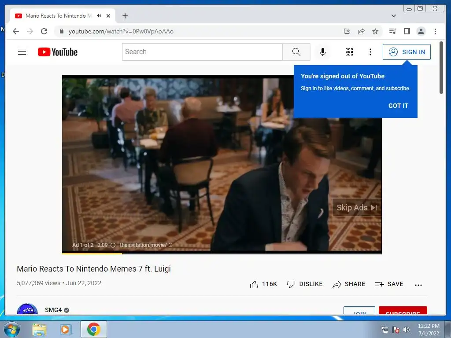Click the search magnifier button
The image size is (451, 338).
tap(296, 52)
